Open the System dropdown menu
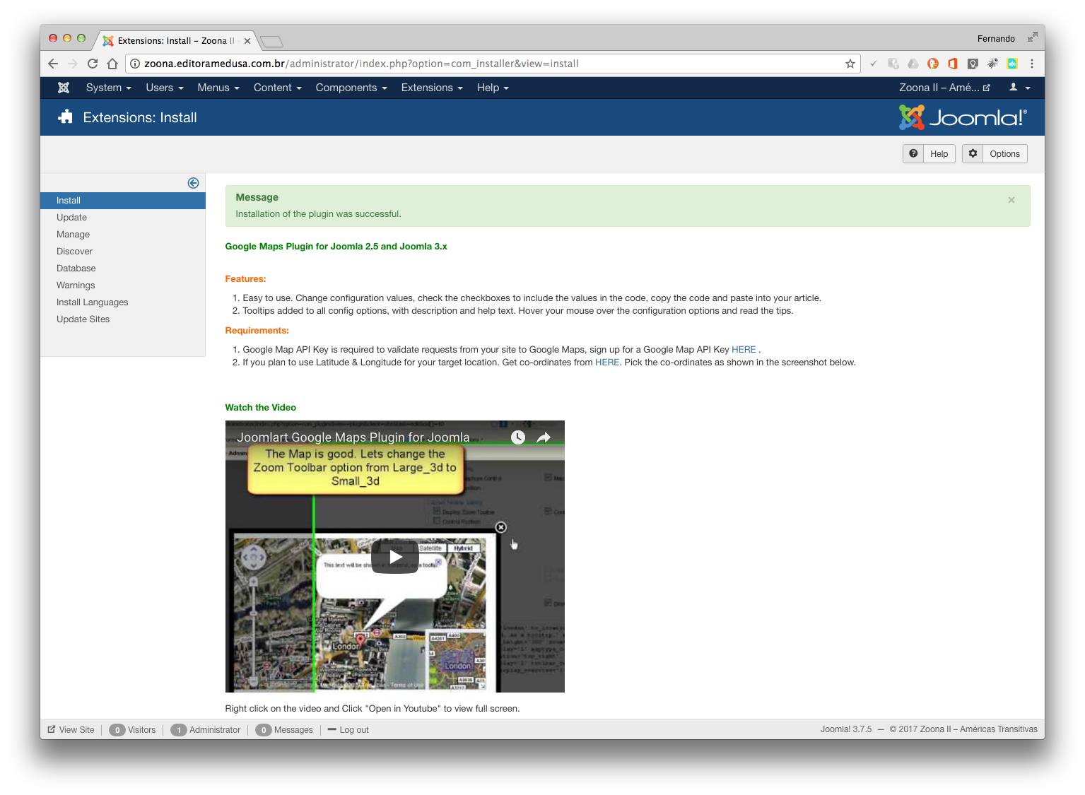Viewport: 1085px width, 795px height. 109,88
